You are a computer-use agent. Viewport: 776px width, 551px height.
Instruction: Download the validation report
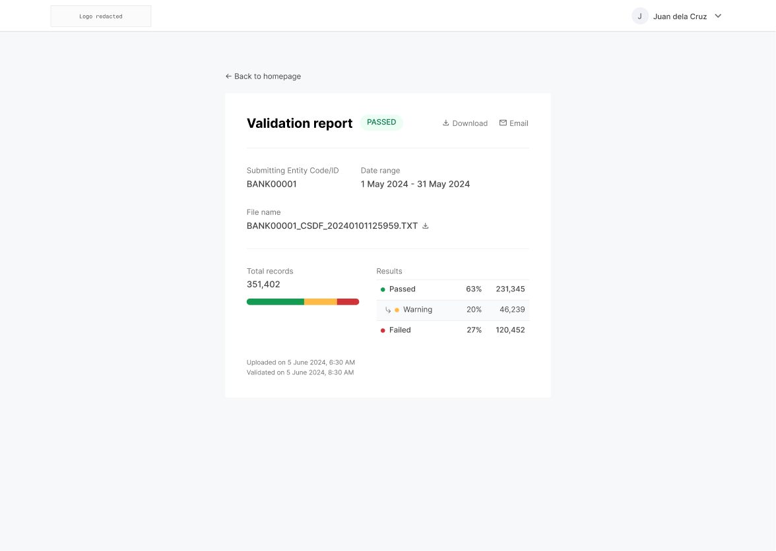[465, 123]
